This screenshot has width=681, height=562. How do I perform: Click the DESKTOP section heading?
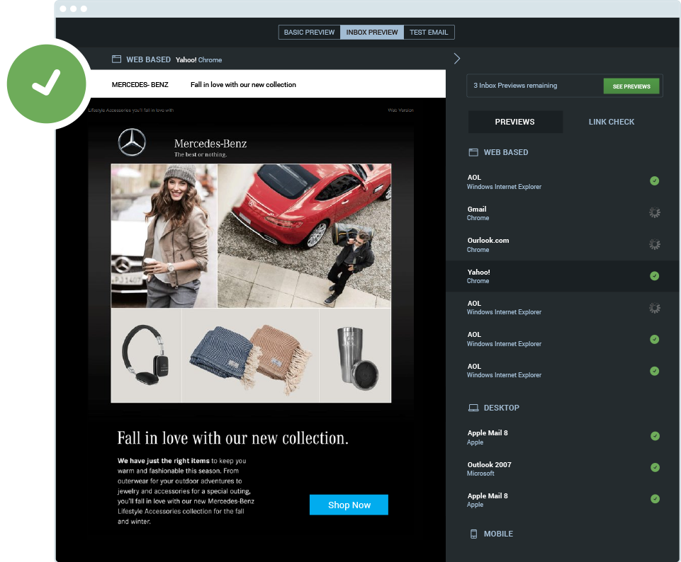502,408
